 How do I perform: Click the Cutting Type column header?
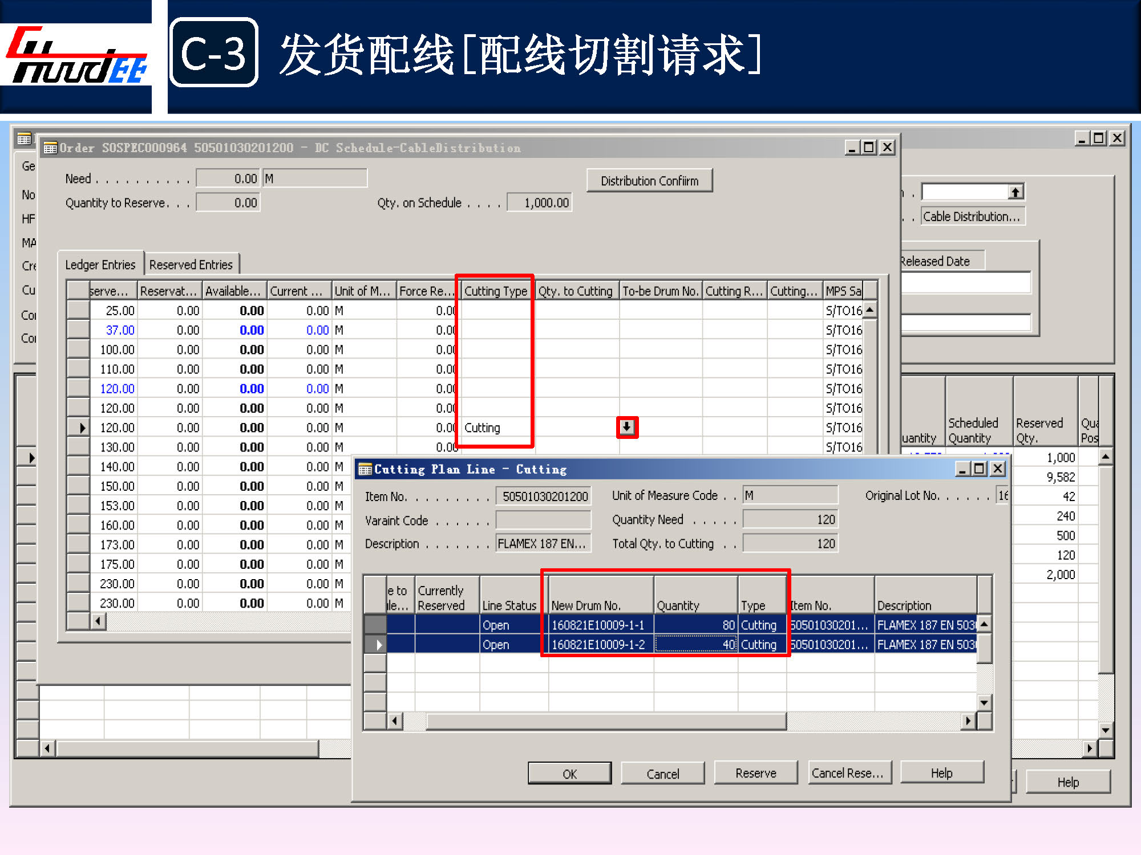pos(495,291)
